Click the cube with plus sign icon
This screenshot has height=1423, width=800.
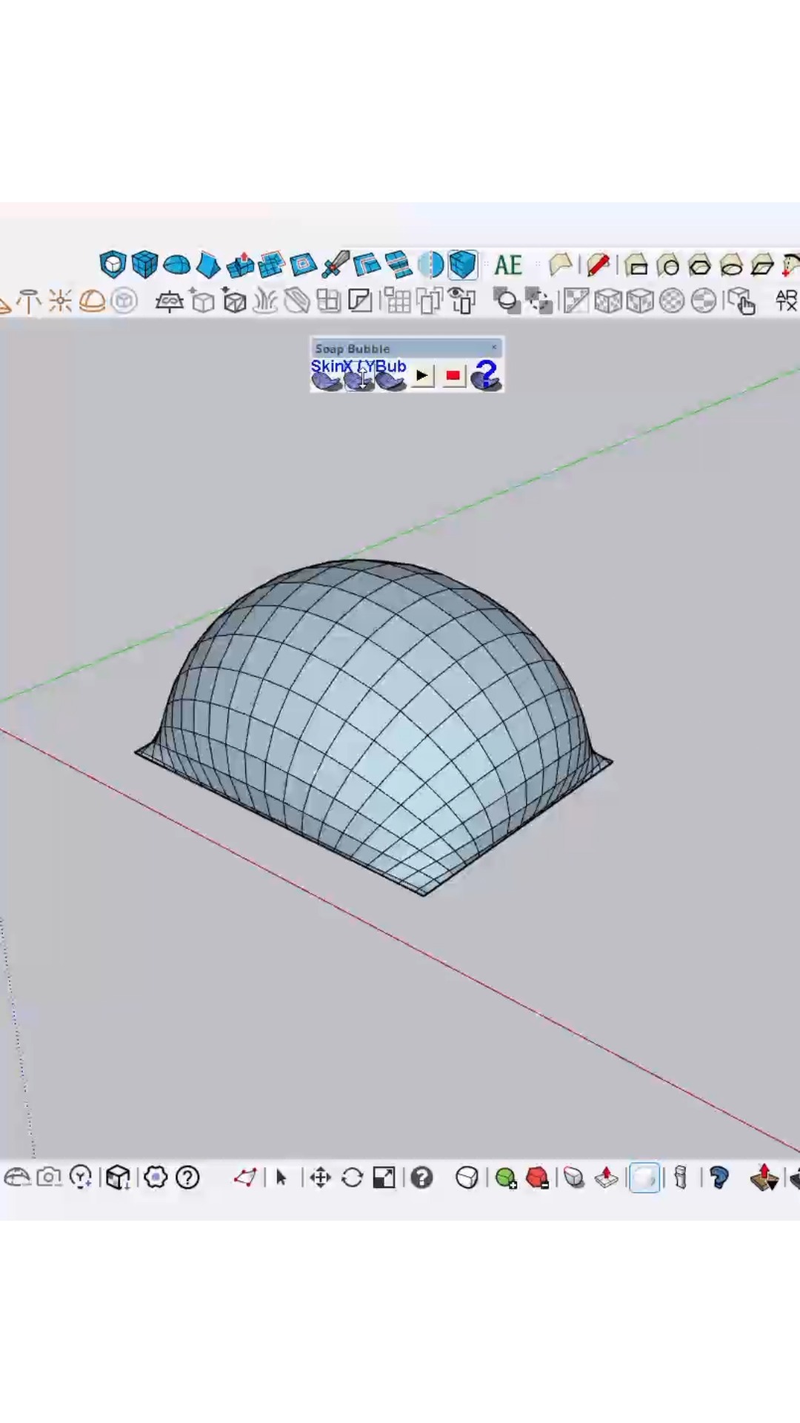(201, 301)
